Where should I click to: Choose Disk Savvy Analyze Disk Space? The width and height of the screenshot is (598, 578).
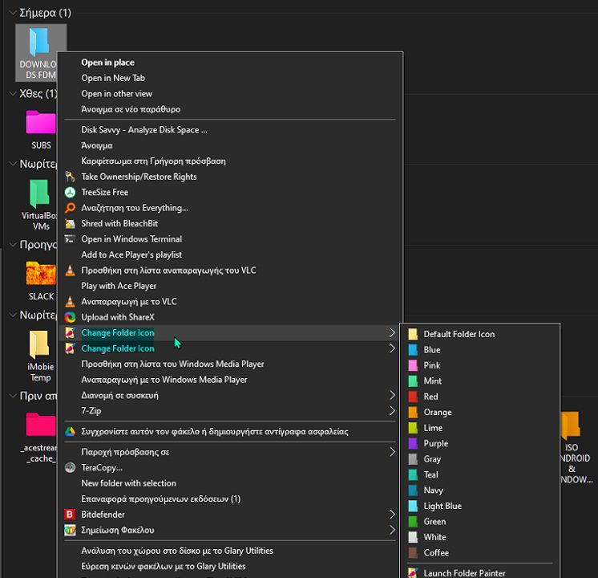coord(230,130)
